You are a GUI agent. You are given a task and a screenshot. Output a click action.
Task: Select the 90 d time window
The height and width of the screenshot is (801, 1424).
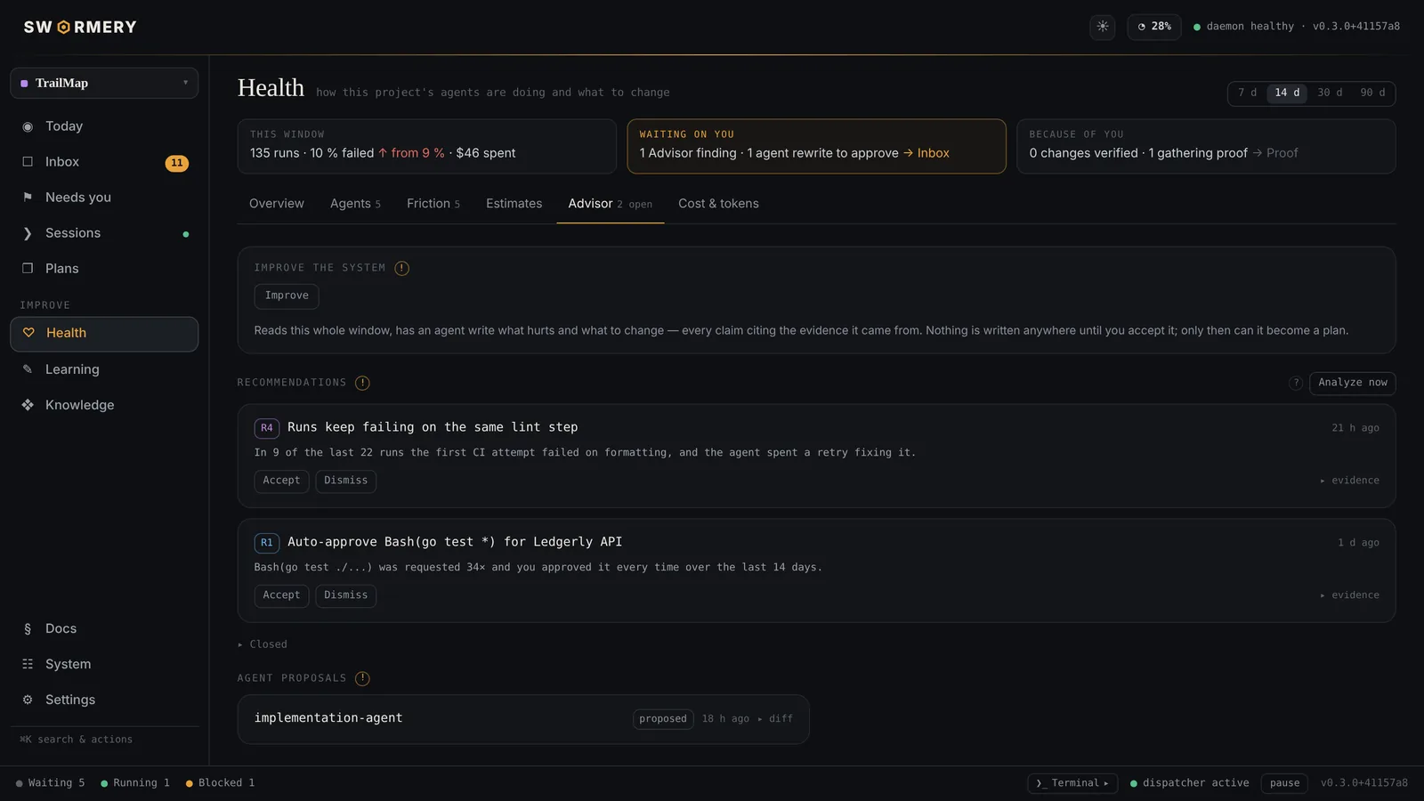click(x=1372, y=93)
